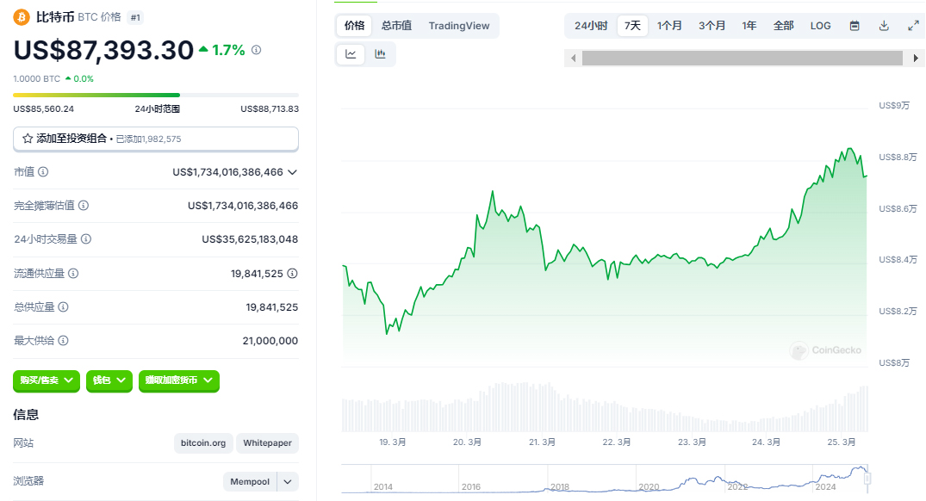Click the download chart data icon

pyautogui.click(x=884, y=26)
